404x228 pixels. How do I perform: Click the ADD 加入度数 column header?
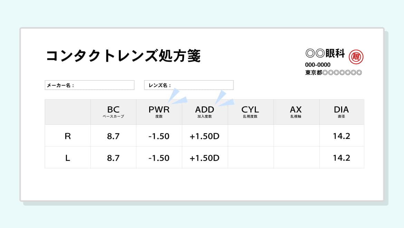click(x=205, y=112)
